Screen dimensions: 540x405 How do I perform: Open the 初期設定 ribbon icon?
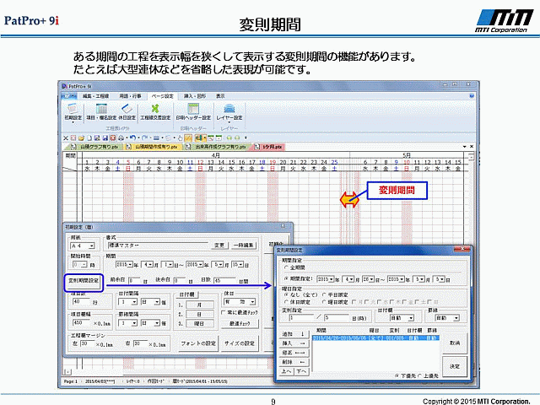(73, 112)
